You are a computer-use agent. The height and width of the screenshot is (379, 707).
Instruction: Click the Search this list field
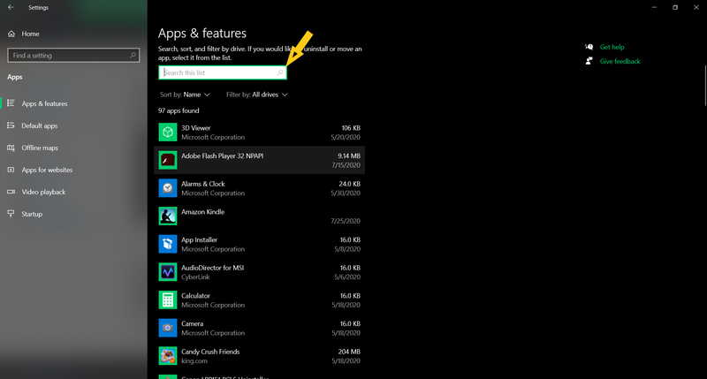click(219, 72)
